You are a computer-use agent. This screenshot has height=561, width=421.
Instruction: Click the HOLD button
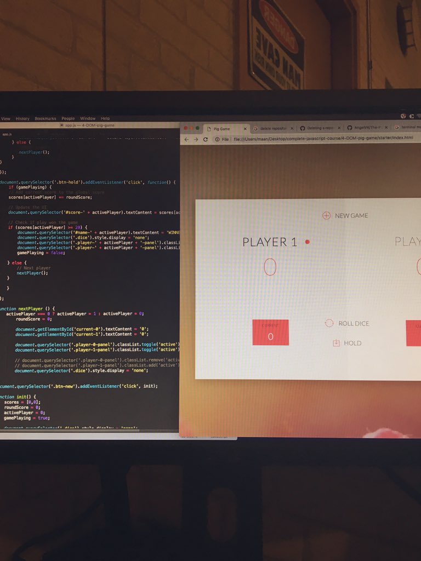pos(347,343)
